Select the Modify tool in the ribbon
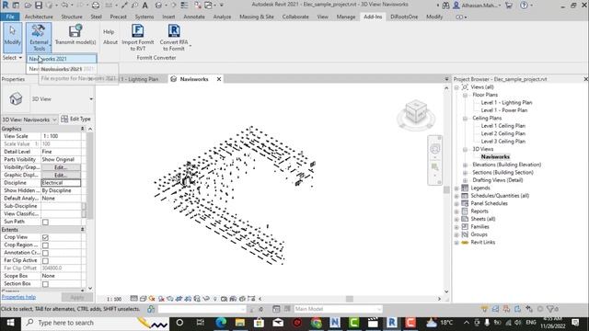Image resolution: width=589 pixels, height=331 pixels. [x=12, y=38]
